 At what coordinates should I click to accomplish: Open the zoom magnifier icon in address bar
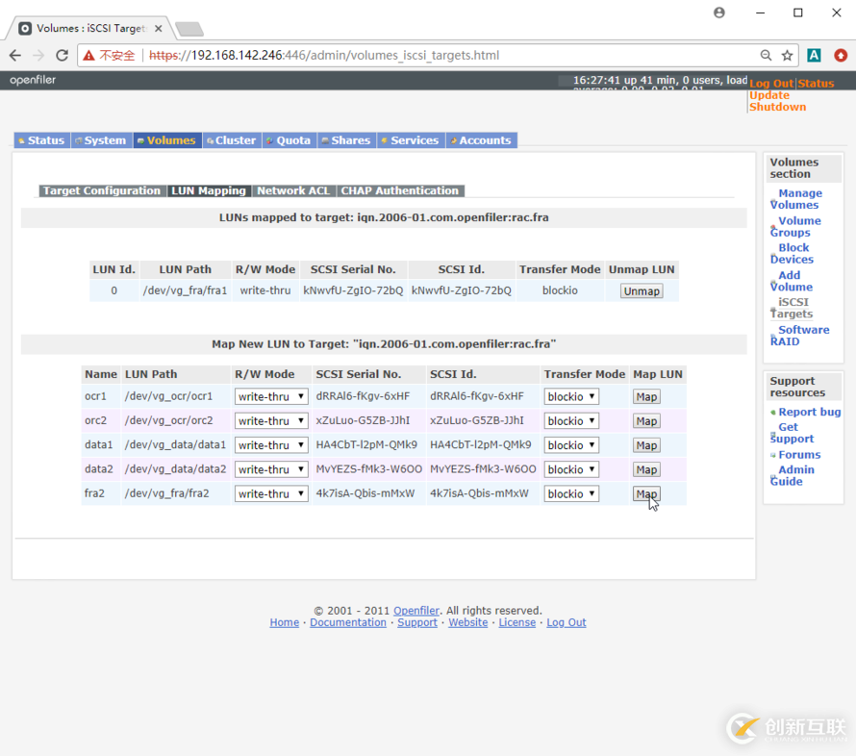pyautogui.click(x=766, y=56)
